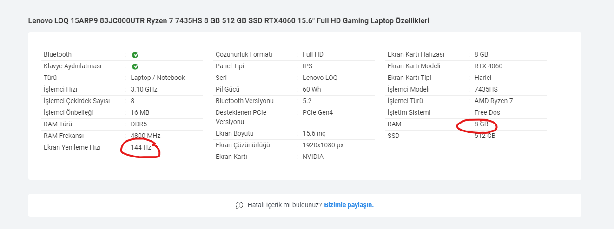Screen dimensions: 614x229
Task: Click the green checkmark beside Bluetooth
Action: (135, 55)
